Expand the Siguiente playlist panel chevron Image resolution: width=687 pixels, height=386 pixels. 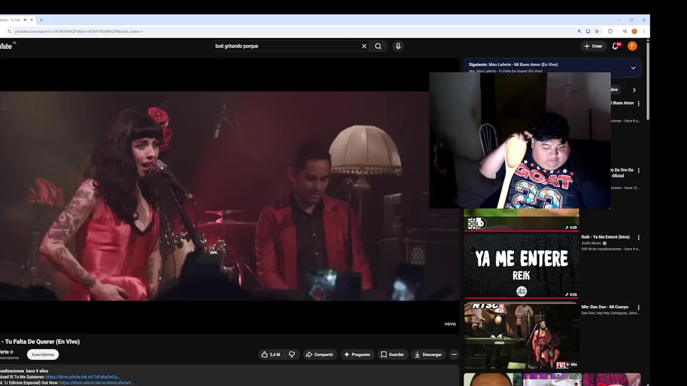pyautogui.click(x=633, y=68)
